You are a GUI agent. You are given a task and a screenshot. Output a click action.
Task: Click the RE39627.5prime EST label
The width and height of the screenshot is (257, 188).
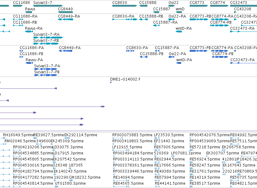tap(49, 135)
